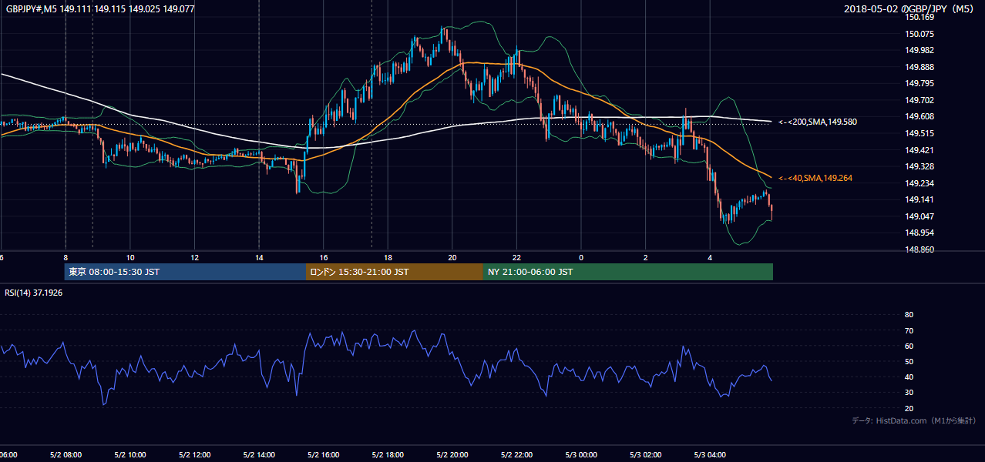Click price axis value 149.047
This screenshot has width=985, height=462.
coord(920,216)
